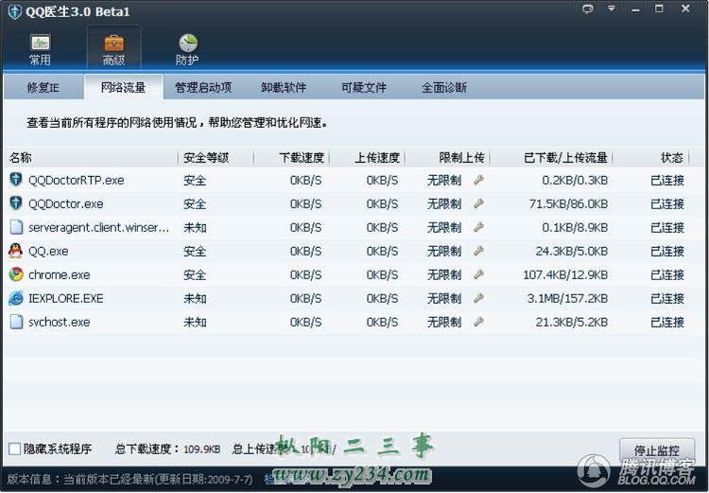Click 无限制 in the IEXPLORE.EXE row
The height and width of the screenshot is (493, 709).
click(x=444, y=298)
